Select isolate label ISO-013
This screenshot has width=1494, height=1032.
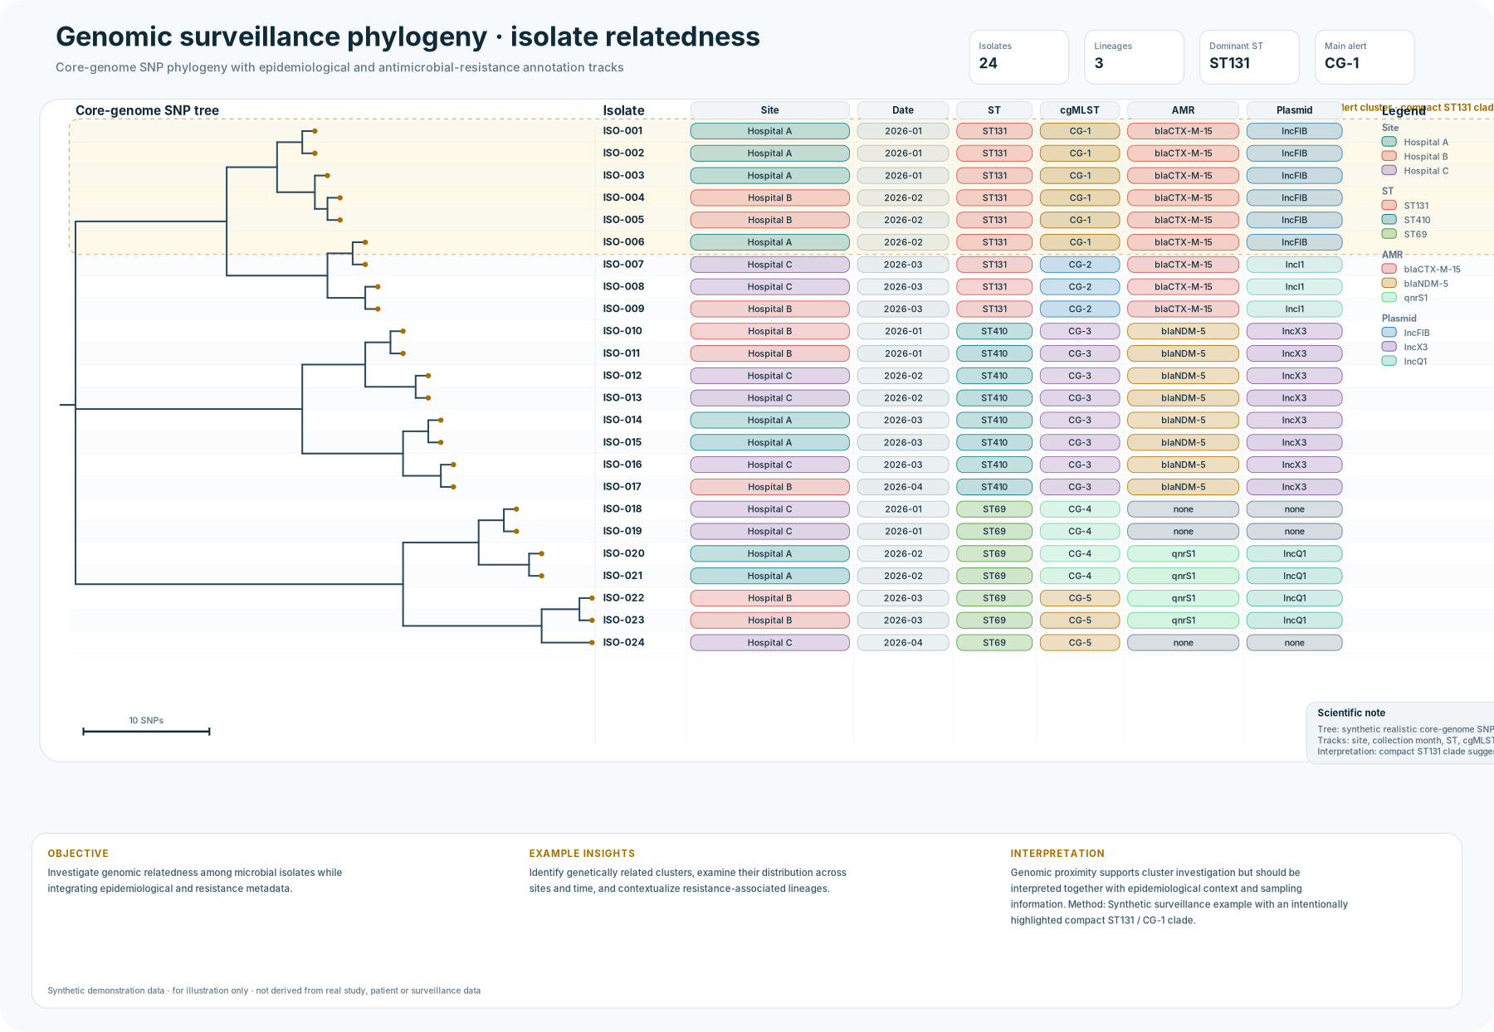622,397
